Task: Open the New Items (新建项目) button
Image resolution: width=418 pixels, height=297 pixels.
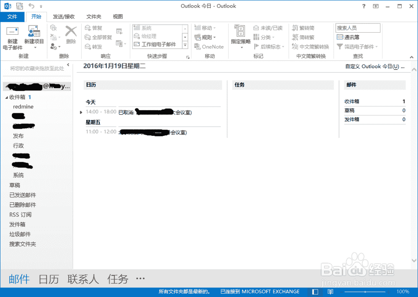Action: [x=34, y=37]
